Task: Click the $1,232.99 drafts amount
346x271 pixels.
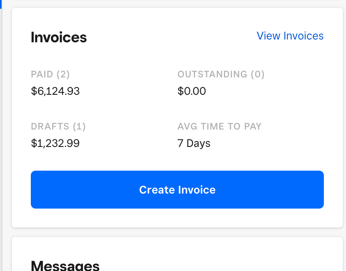Action: click(55, 143)
